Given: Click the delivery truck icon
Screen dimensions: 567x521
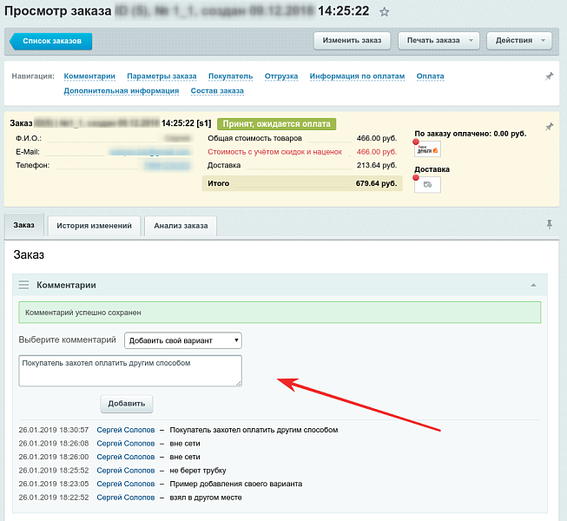Looking at the screenshot, I should (428, 184).
